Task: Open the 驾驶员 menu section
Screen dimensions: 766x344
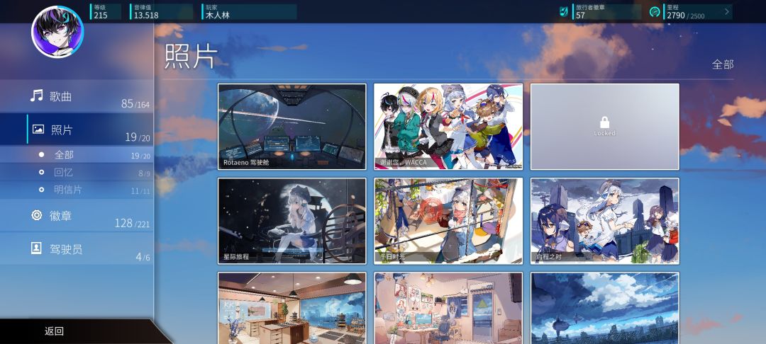Action: coord(77,248)
